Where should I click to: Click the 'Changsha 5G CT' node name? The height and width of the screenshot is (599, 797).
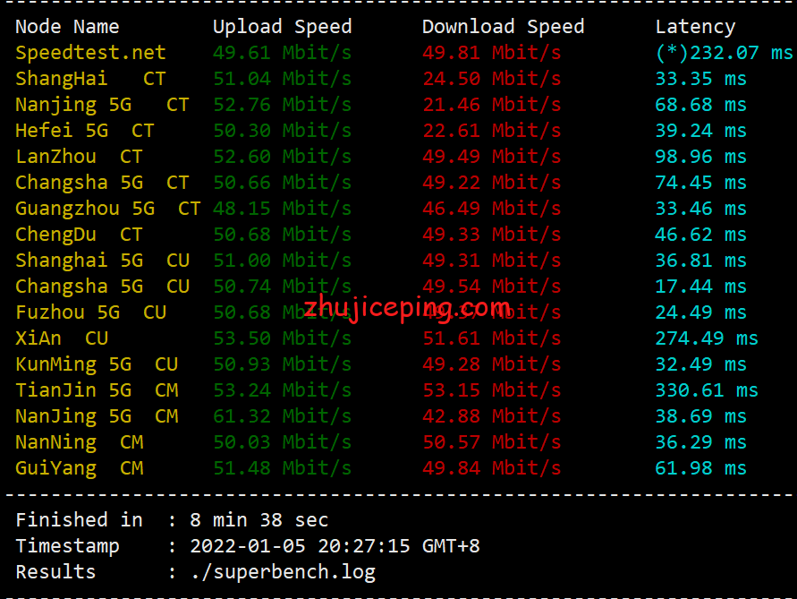pos(102,182)
